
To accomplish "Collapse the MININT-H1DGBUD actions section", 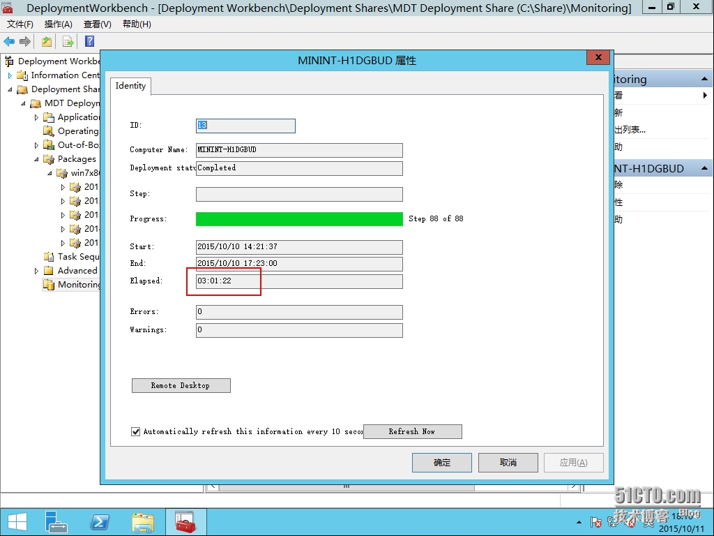I will click(x=704, y=168).
